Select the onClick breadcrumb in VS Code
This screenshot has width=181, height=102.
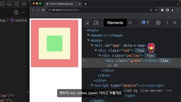pyautogui.click(x=19, y=20)
